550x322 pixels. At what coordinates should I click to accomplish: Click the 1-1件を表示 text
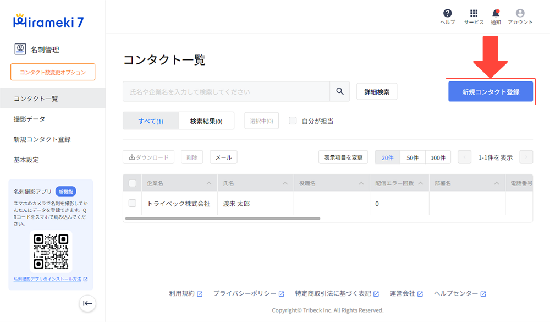(x=496, y=157)
